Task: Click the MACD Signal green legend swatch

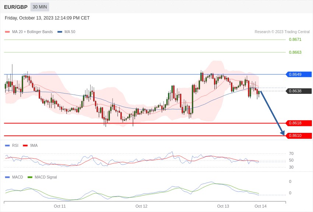Action: (30, 177)
